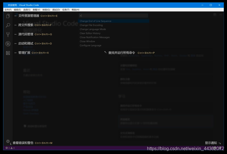
Task: Close the Visual Studio Code window
Action: [219, 5]
